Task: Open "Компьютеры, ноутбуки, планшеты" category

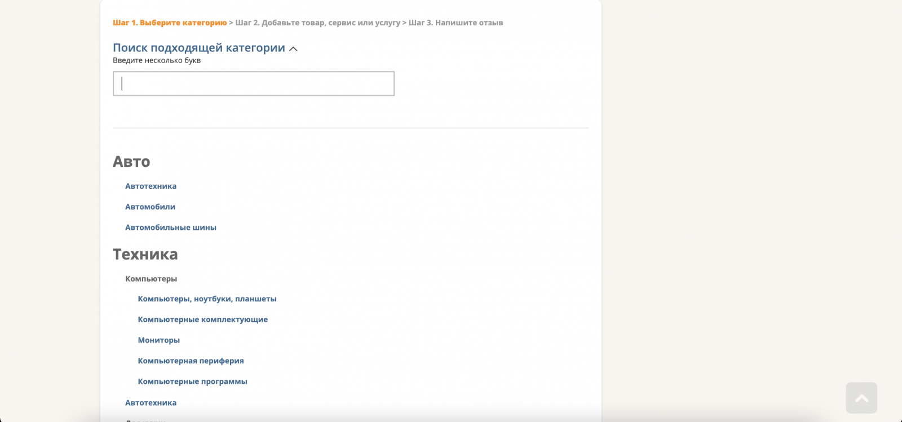Action: click(x=207, y=299)
